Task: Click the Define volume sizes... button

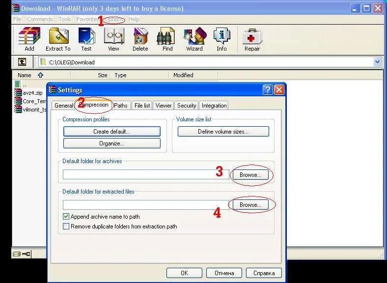Action: pos(223,131)
